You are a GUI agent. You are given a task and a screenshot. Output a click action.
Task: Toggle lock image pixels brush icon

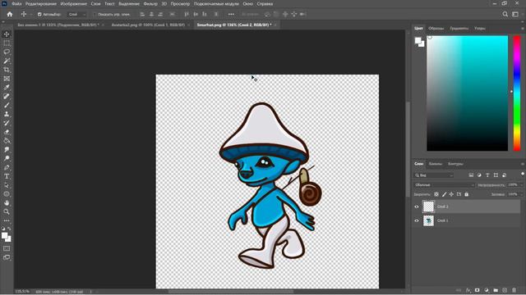coord(444,194)
